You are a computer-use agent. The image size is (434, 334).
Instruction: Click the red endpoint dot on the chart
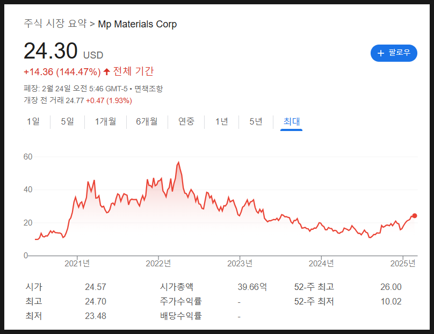click(x=414, y=215)
